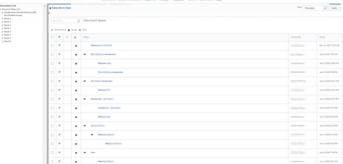Click the flag icon in header row
The width and height of the screenshot is (343, 164).
pos(59,37)
